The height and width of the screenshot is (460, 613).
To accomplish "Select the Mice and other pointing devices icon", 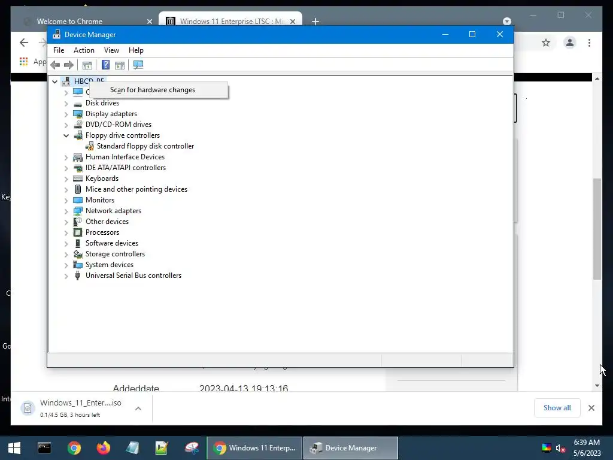I will coord(78,189).
